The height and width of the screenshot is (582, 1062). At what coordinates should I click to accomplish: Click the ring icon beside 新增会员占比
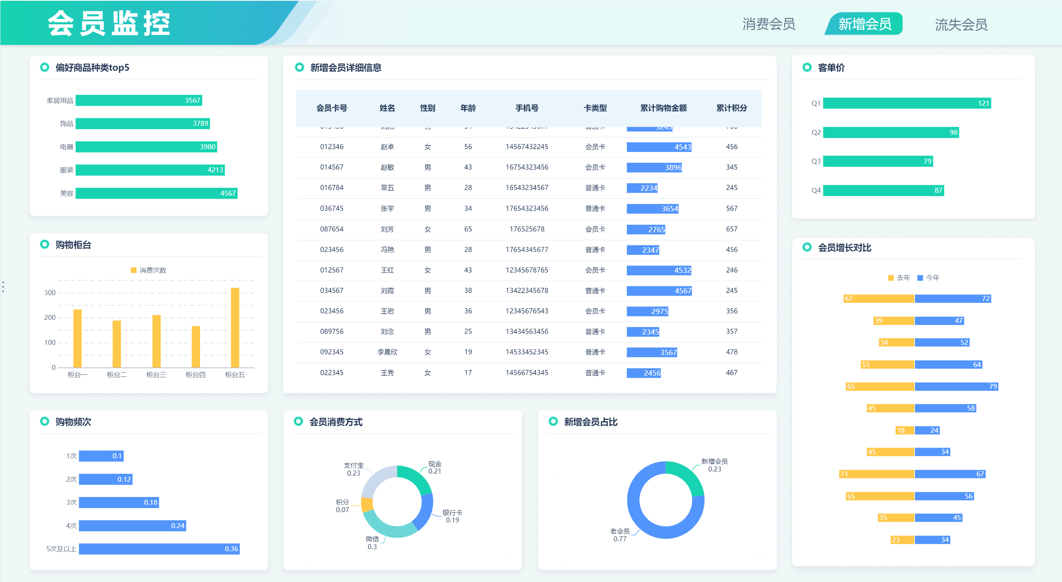pyautogui.click(x=553, y=422)
